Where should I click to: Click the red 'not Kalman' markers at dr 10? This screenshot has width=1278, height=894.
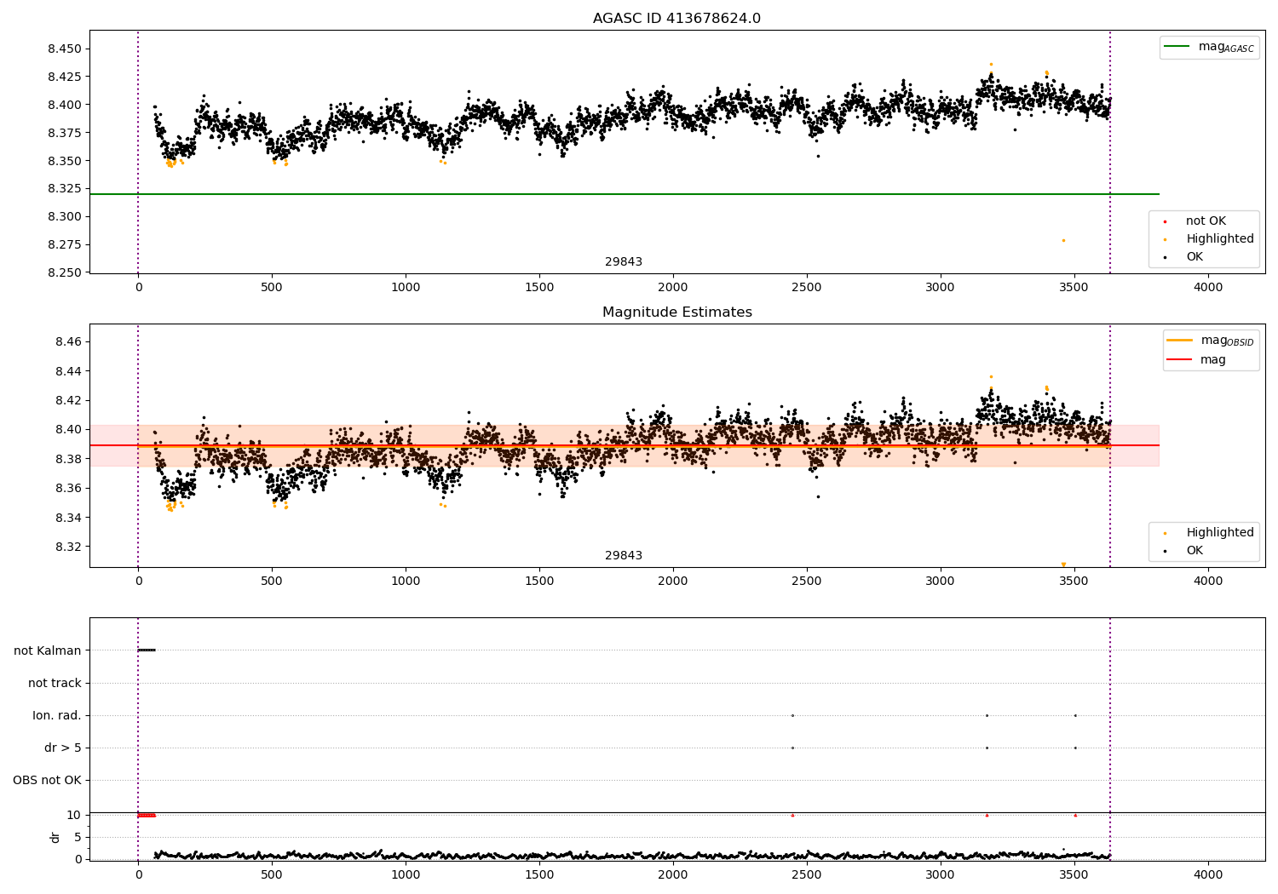[147, 816]
